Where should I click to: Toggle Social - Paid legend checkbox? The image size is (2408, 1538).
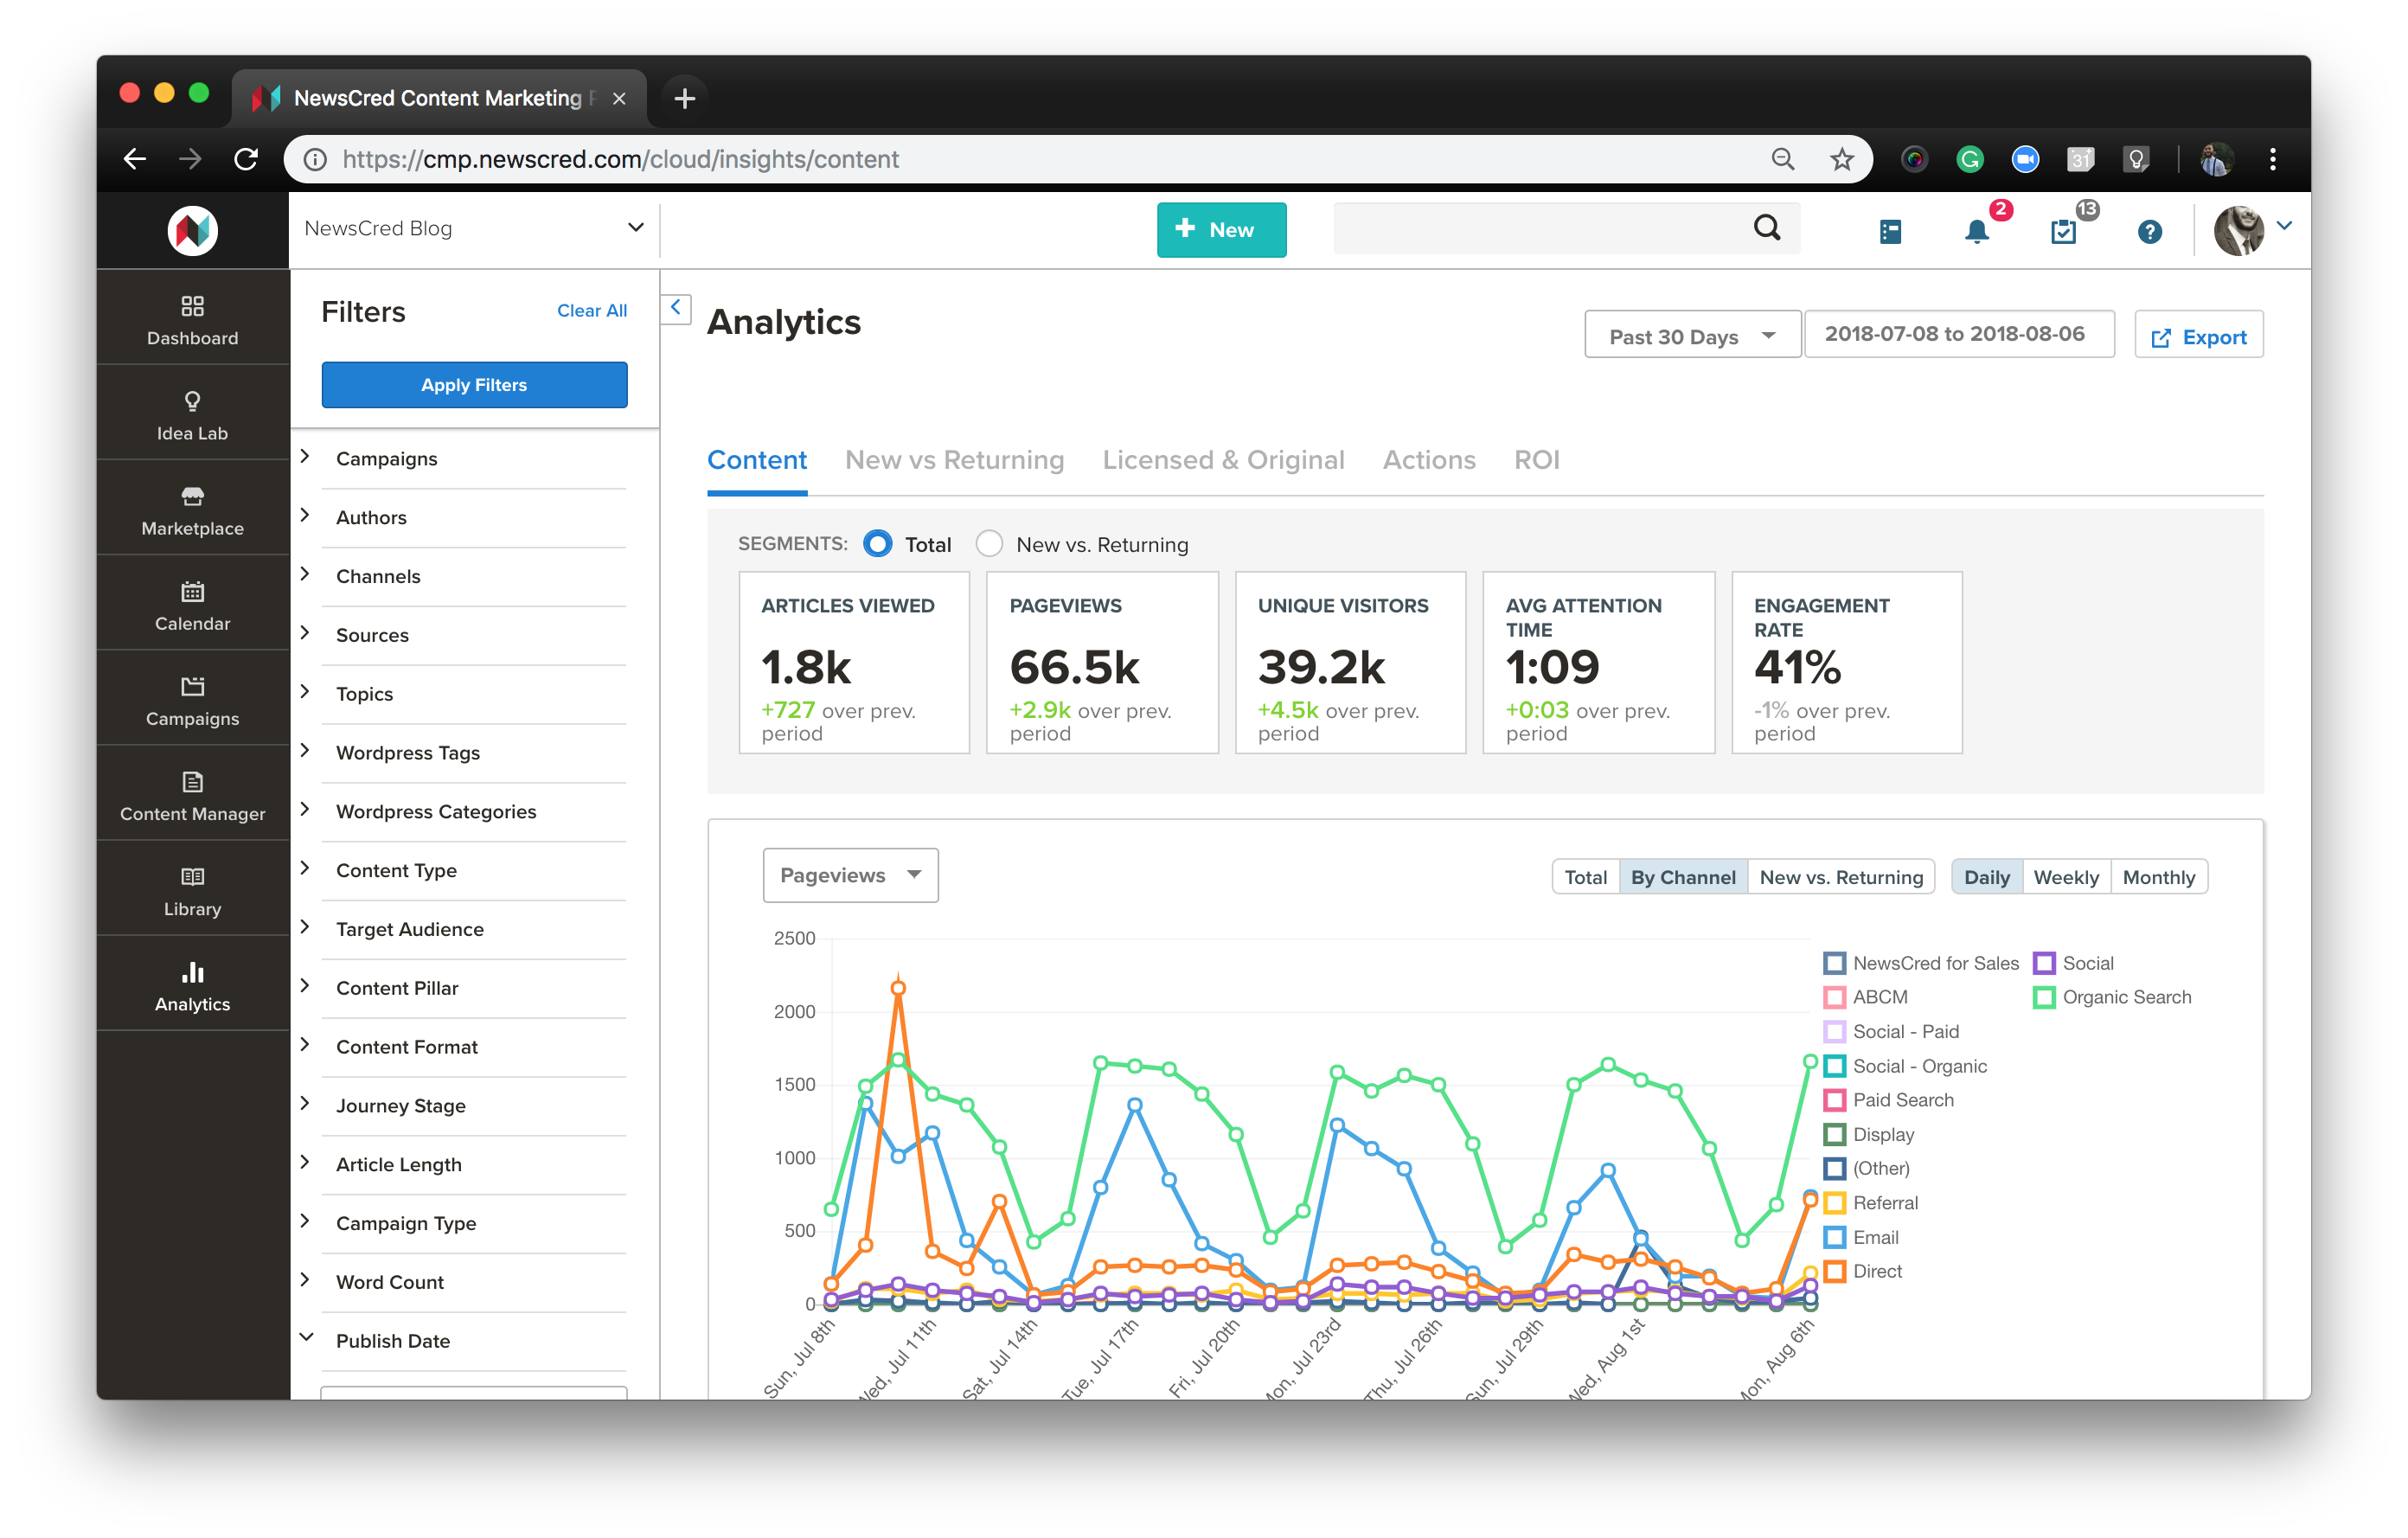click(x=1834, y=1031)
